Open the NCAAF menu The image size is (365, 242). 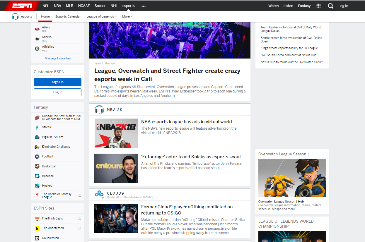coord(84,6)
